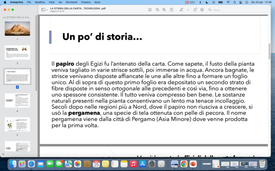The height and width of the screenshot is (171, 275).
Task: Click the mail counter 553 in menu bar
Action: coord(190,2)
